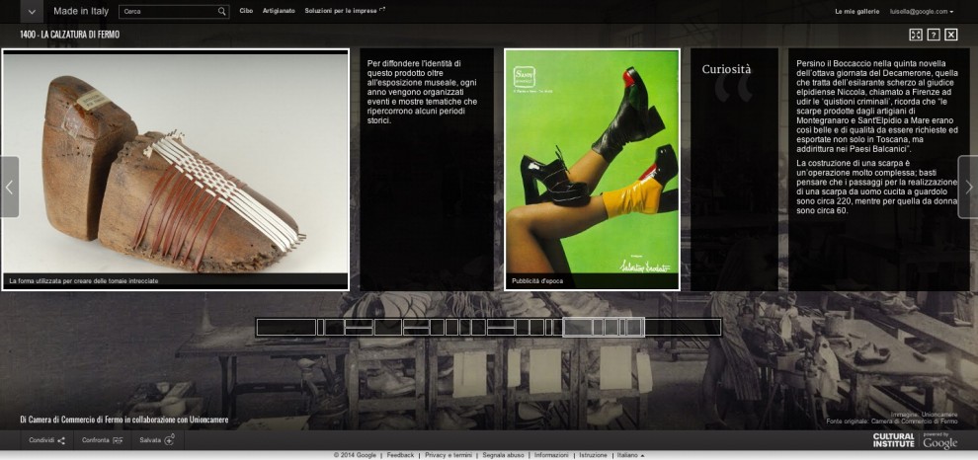This screenshot has width=978, height=460.
Task: Open the powered by Google logo
Action: point(939,440)
